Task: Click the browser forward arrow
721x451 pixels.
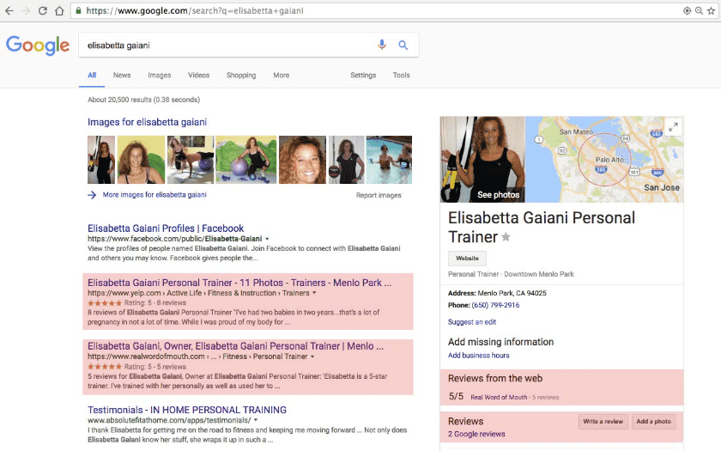Action: (x=27, y=10)
